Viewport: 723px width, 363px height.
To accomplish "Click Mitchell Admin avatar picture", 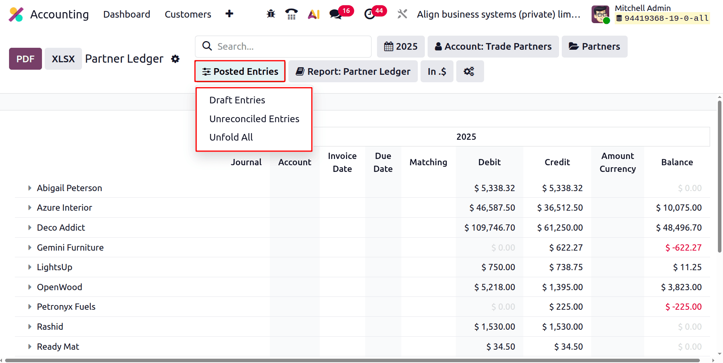I will [x=601, y=14].
